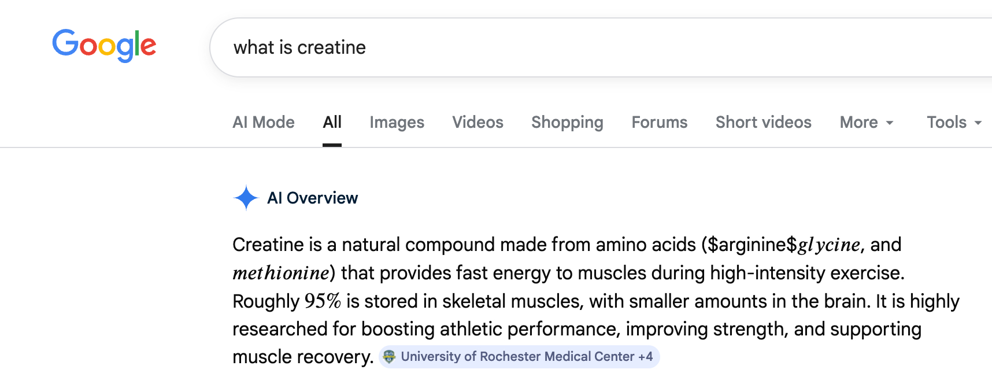Screen dimensions: 992x384
Task: Select the Short videos tab
Action: pos(763,123)
